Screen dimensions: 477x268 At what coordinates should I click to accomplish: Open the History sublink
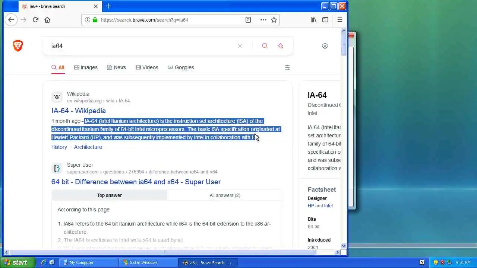[x=59, y=147]
